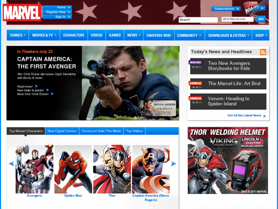
Task: Click arrow beside New trailer & poster!
Action: click(48, 90)
